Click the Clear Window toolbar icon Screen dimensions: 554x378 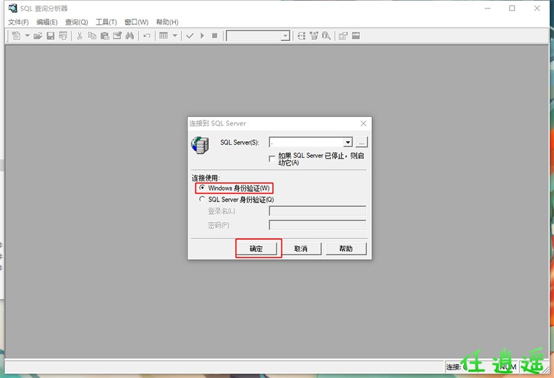pyautogui.click(x=117, y=36)
